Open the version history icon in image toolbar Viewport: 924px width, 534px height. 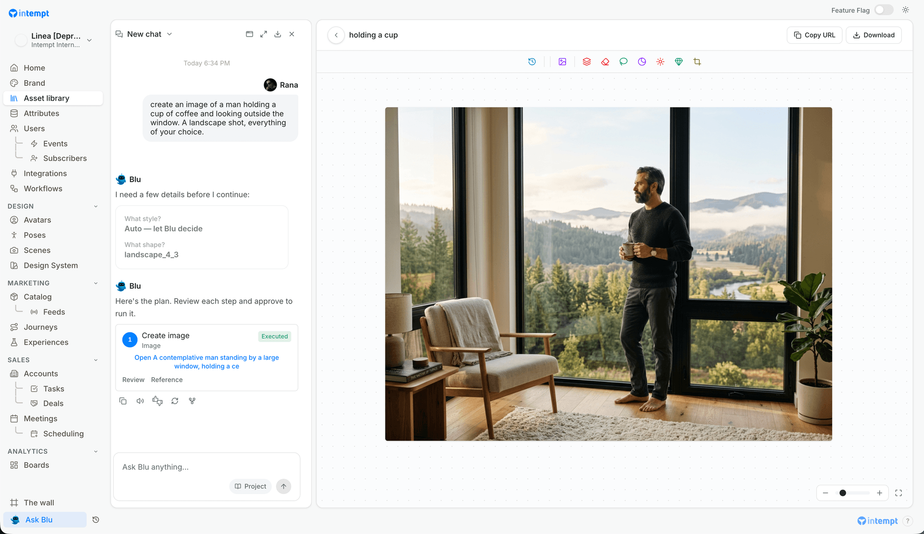click(x=532, y=62)
